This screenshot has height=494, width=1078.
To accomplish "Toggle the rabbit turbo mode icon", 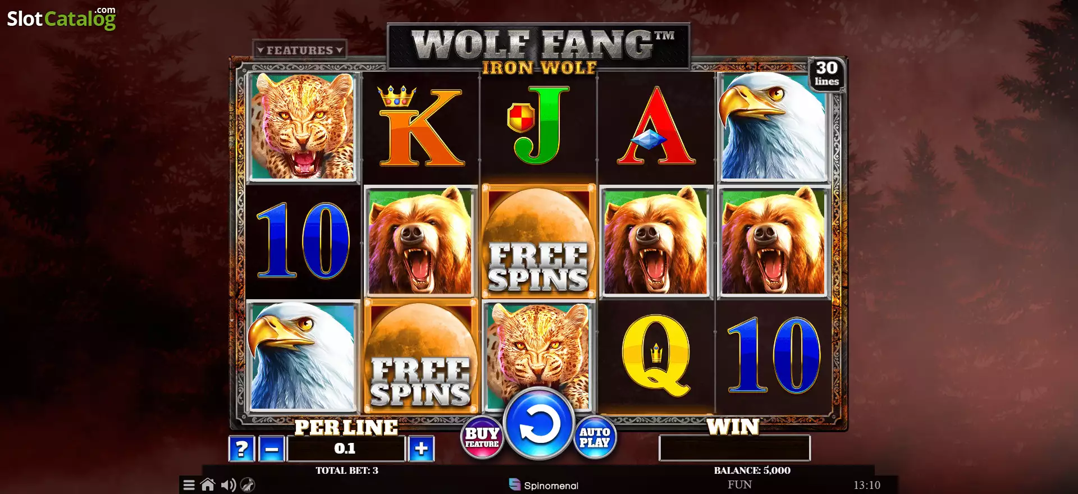I will [x=248, y=485].
